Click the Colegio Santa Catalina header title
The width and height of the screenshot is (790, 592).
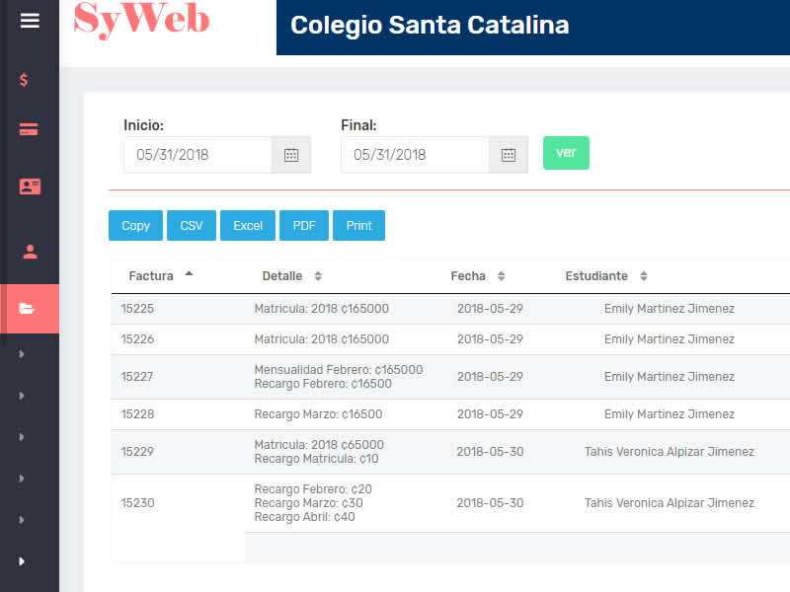[430, 26]
